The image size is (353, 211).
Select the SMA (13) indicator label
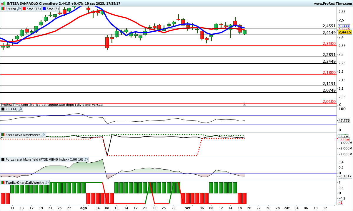coord(34,9)
